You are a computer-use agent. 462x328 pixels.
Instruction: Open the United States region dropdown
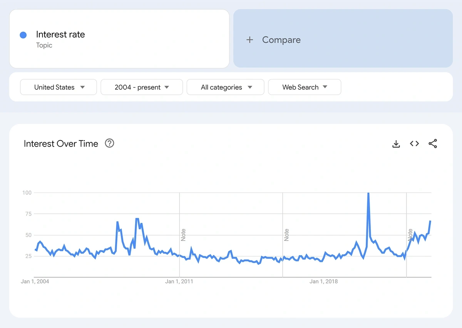tap(59, 87)
